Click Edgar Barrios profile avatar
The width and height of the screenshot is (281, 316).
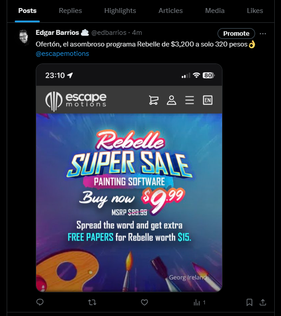(24, 37)
